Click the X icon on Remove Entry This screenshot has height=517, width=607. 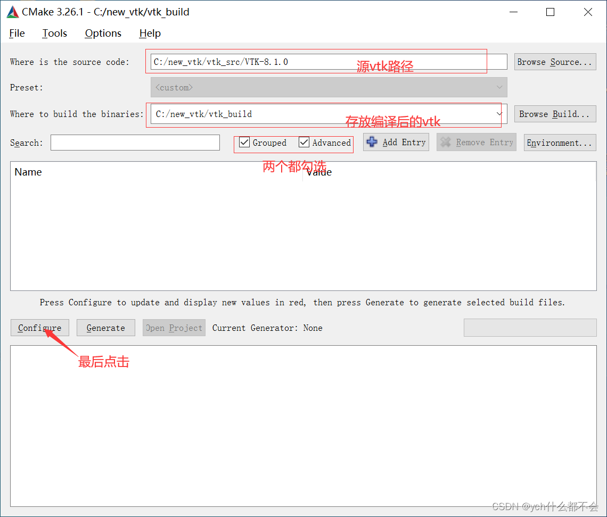click(x=446, y=142)
